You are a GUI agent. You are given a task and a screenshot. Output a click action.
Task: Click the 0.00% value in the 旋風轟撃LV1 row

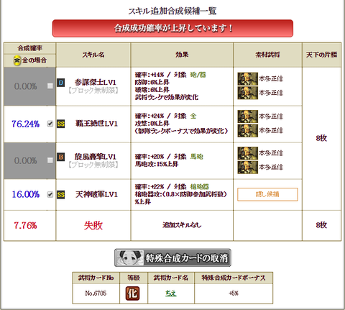[x=25, y=160]
